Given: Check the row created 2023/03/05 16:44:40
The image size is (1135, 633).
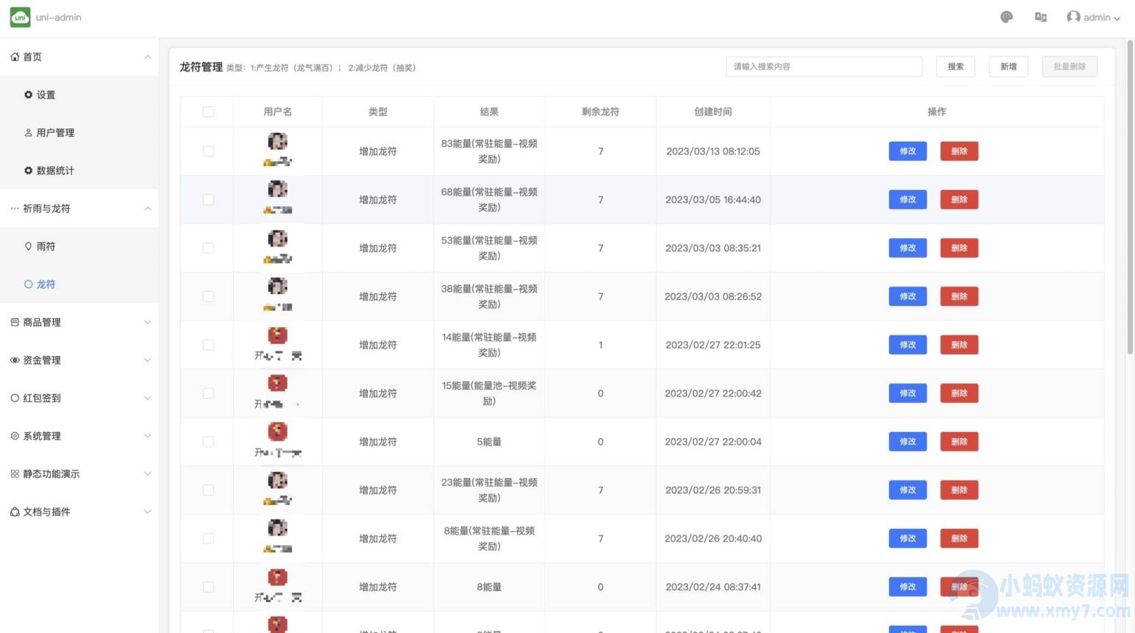Looking at the screenshot, I should [208, 199].
